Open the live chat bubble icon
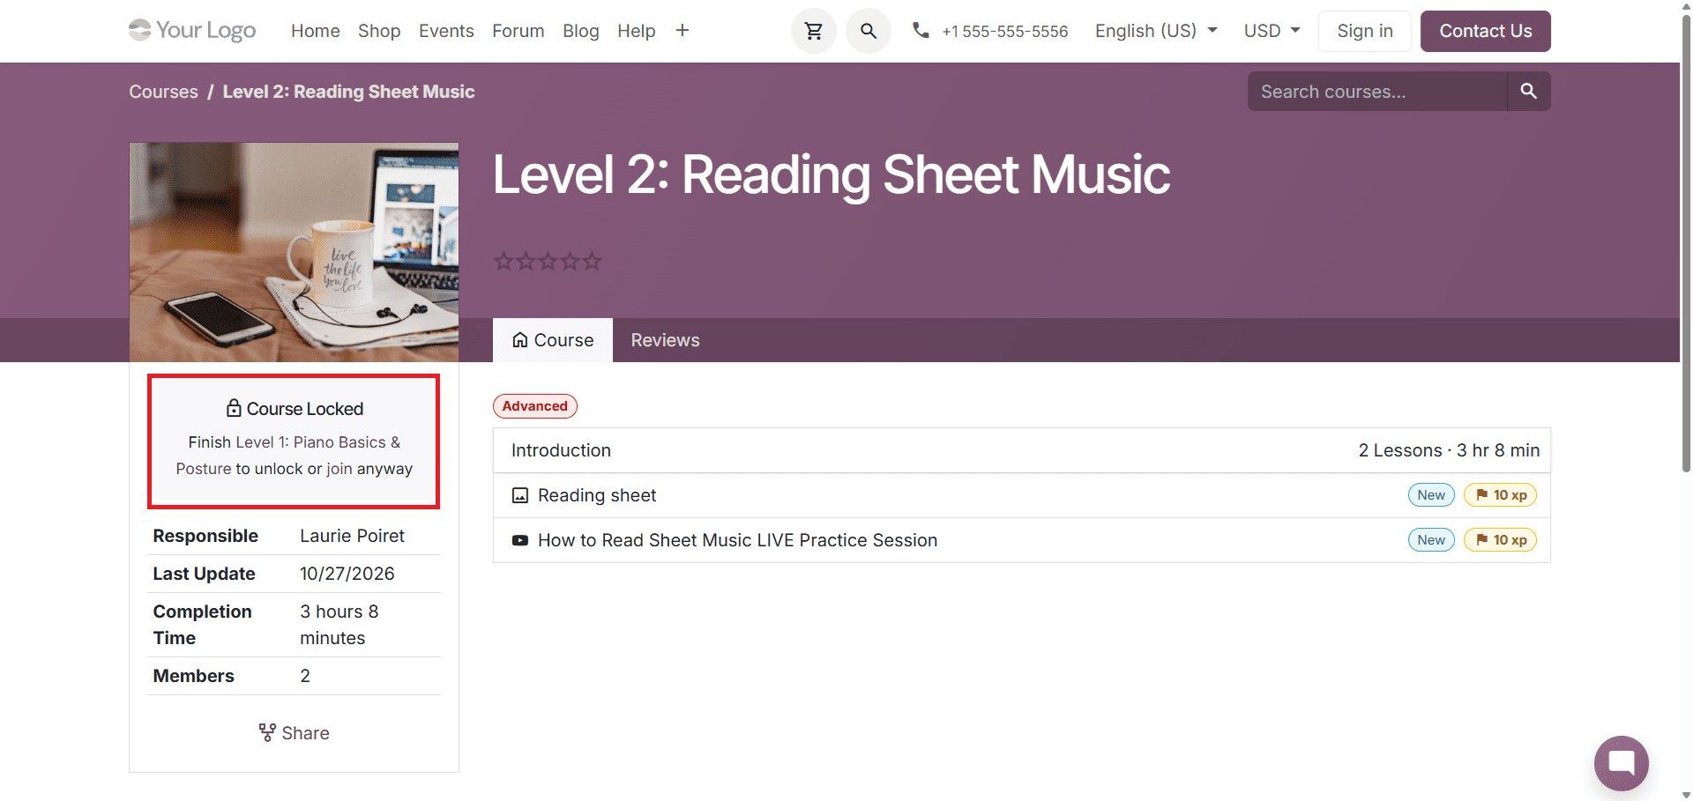 [1621, 762]
